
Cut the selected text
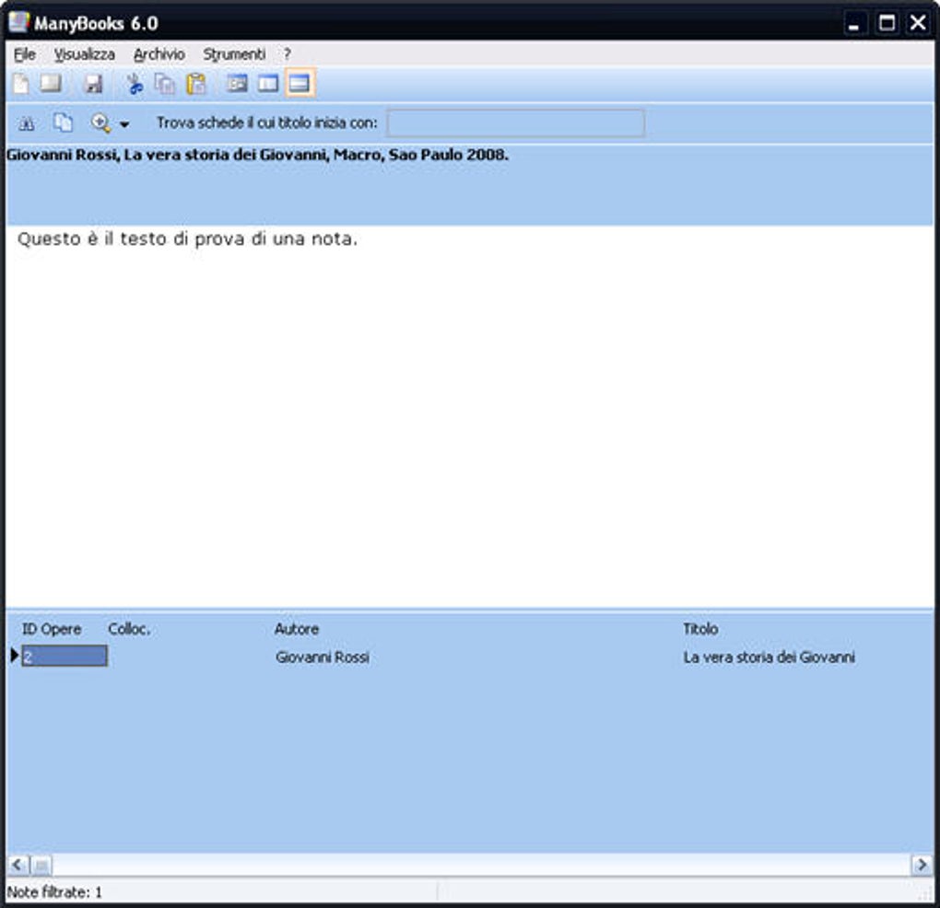pyautogui.click(x=135, y=83)
